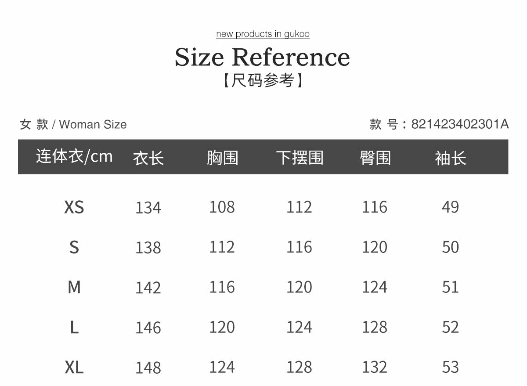Select the L size row label
This screenshot has height=386, width=527.
coord(74,327)
